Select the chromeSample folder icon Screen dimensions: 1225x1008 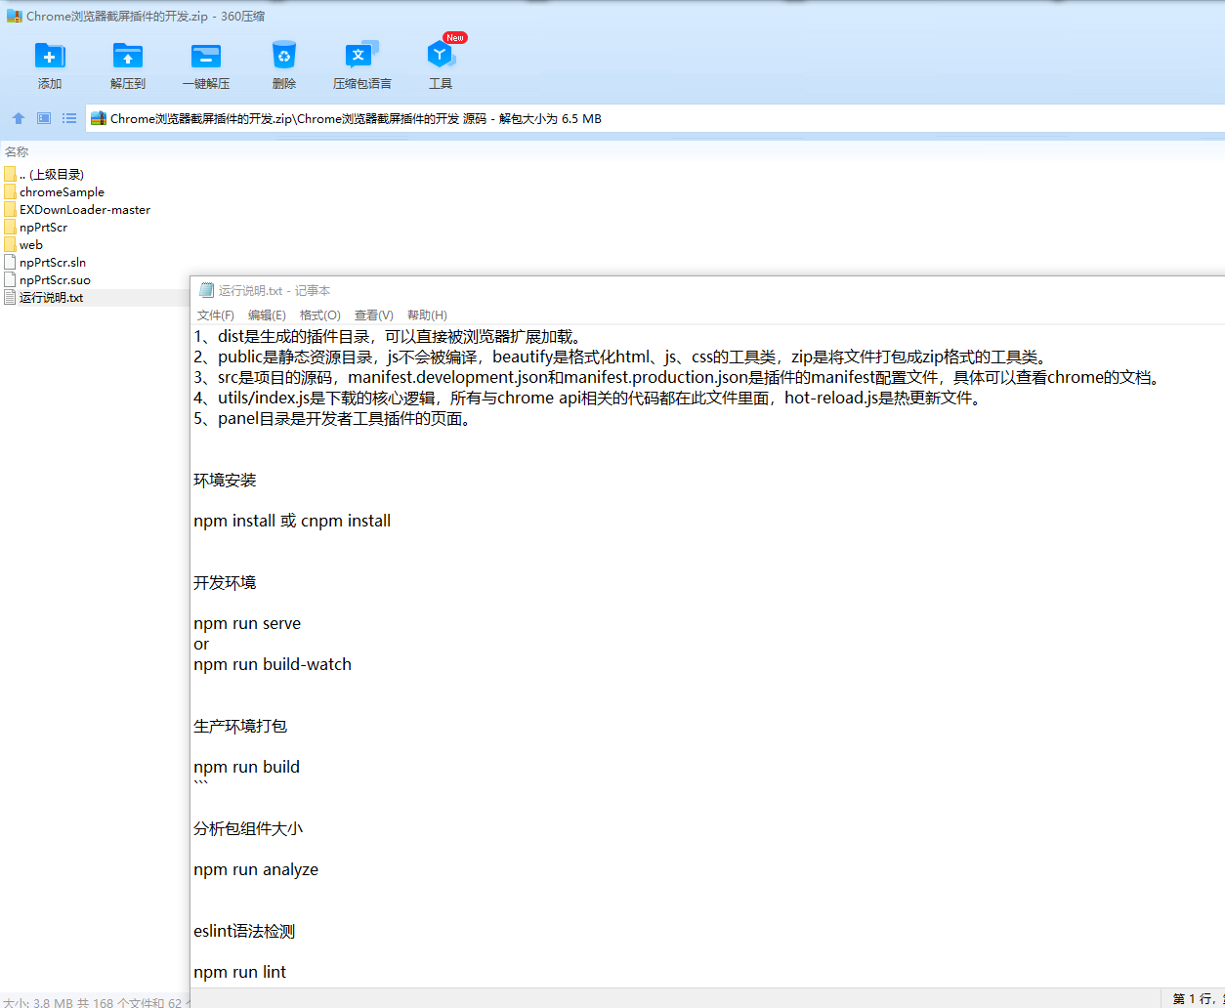10,191
